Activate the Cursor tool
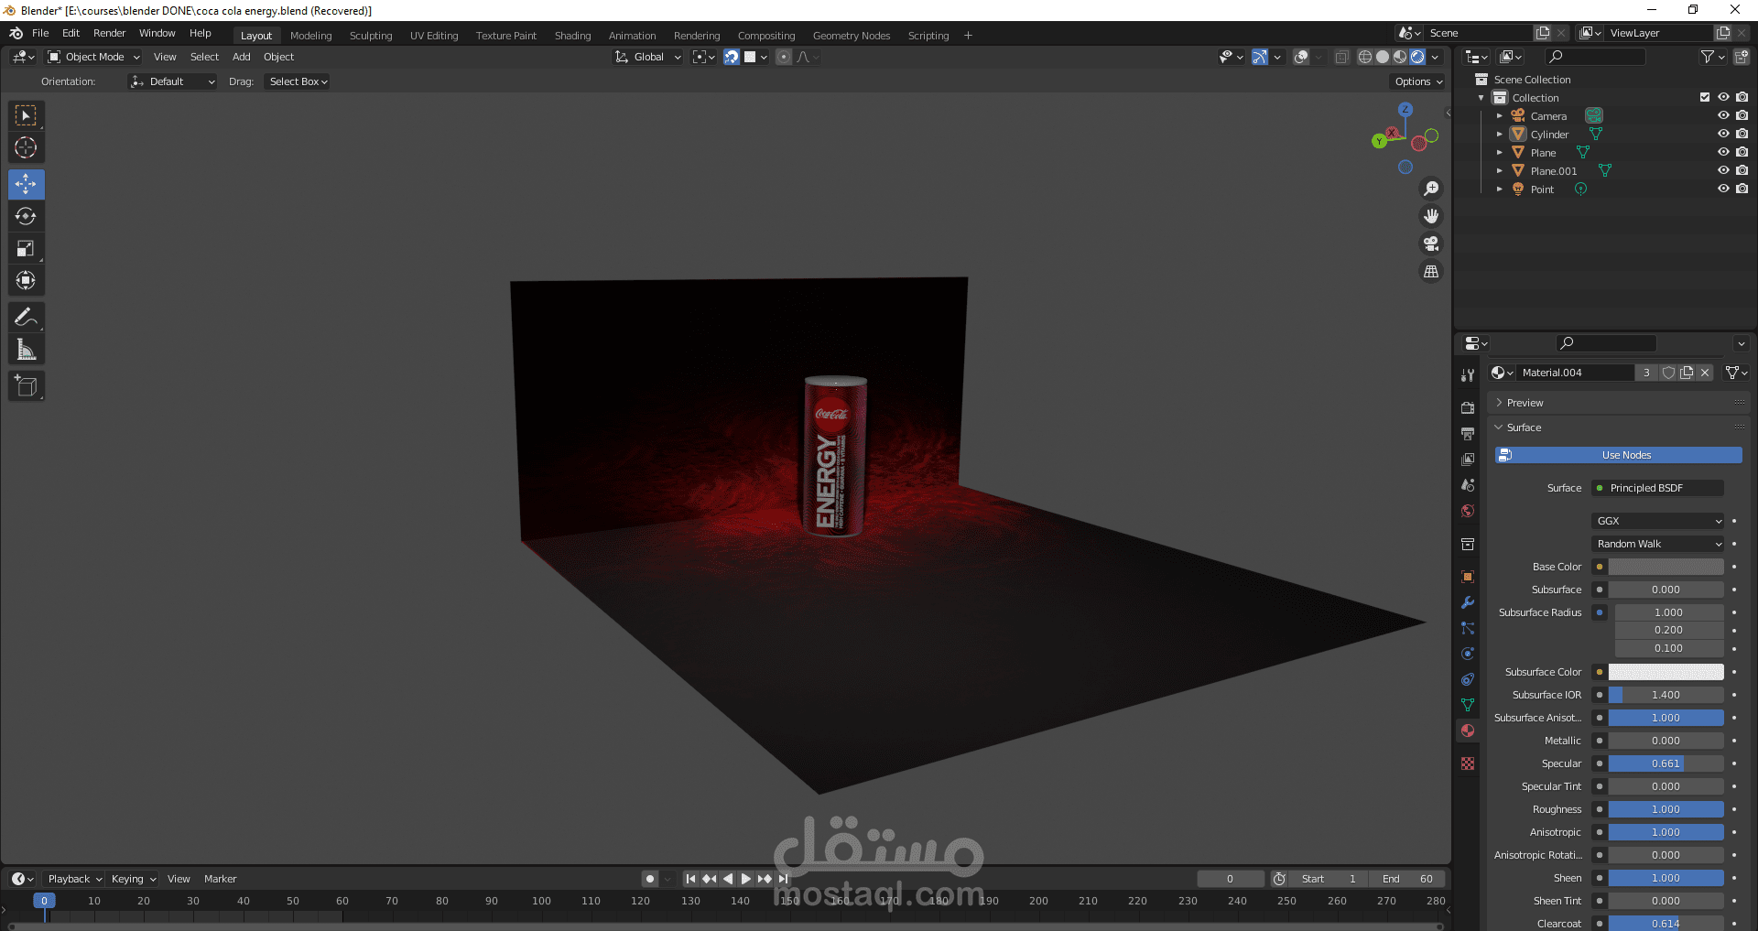This screenshot has width=1758, height=931. [26, 147]
